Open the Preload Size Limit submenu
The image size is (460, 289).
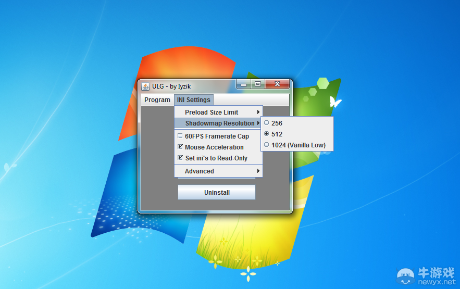click(218, 112)
